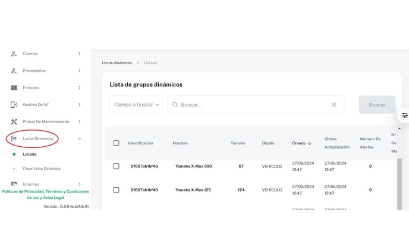The width and height of the screenshot is (409, 230).
Task: Click the Yamaha X-Max 125 name cell
Action: click(x=193, y=190)
